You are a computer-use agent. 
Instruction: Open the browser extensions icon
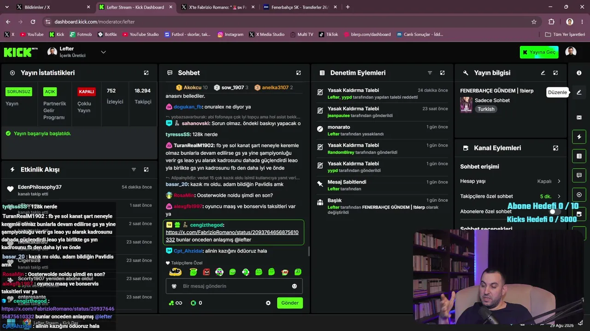click(x=551, y=22)
